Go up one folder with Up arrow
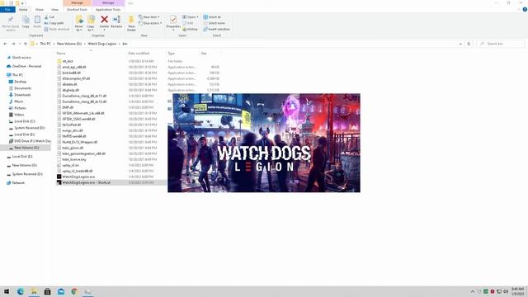This screenshot has height=297, width=528. (x=26, y=44)
